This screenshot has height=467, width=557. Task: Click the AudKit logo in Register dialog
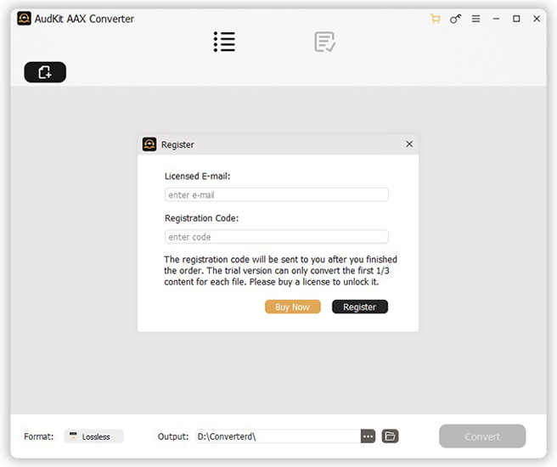click(149, 144)
